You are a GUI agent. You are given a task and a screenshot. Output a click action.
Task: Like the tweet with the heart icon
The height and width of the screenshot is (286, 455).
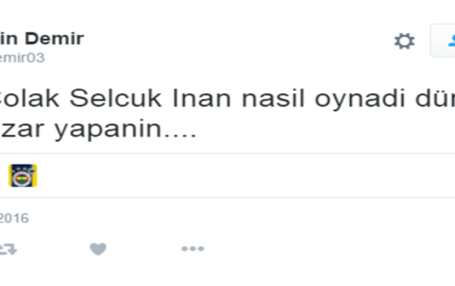pos(98,249)
